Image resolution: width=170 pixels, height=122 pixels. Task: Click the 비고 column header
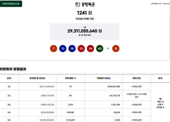pos(160,78)
